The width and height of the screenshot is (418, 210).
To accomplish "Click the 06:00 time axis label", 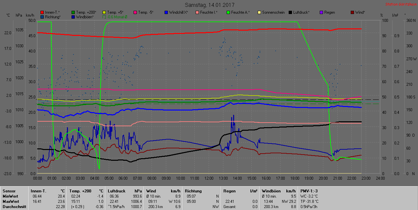I will click(x=123, y=178).
